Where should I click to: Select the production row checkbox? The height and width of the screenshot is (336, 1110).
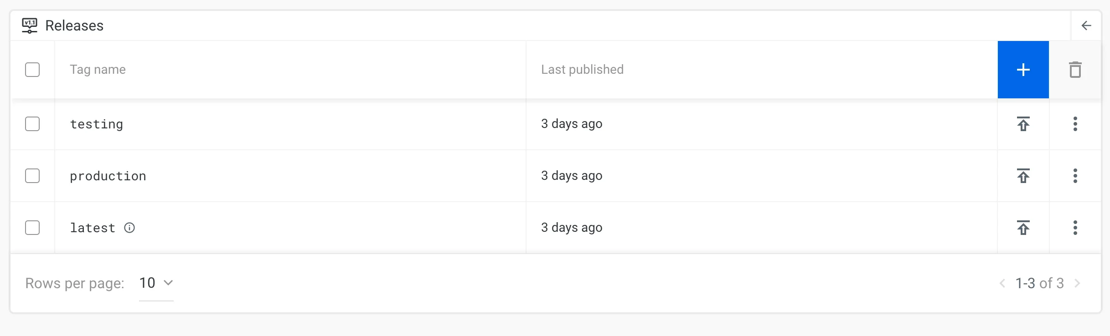tap(32, 176)
